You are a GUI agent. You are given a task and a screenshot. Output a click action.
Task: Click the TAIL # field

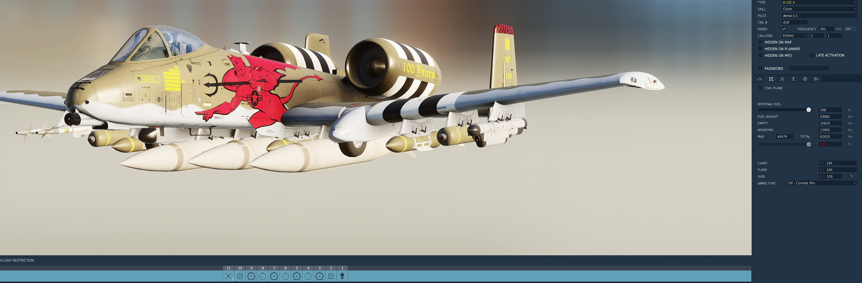tap(794, 22)
